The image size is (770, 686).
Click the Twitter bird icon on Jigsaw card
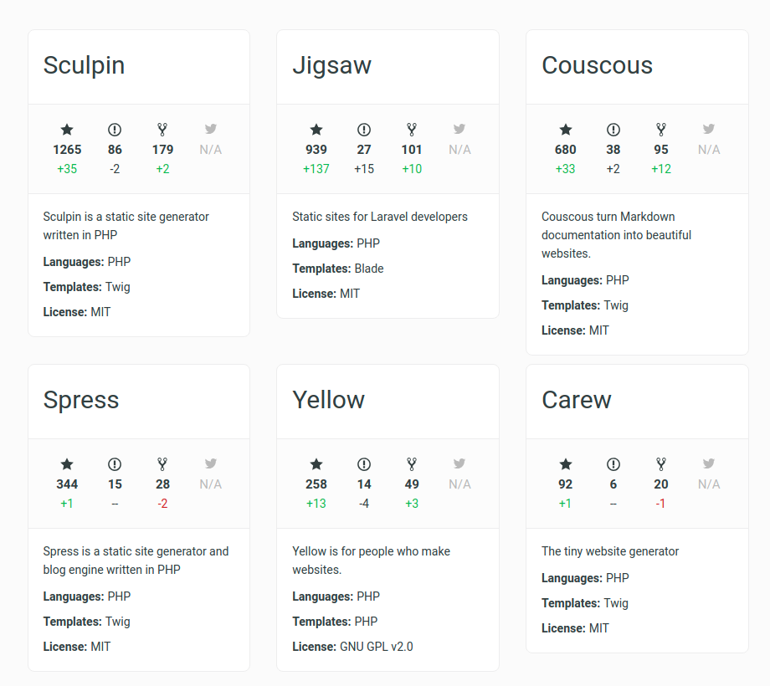click(459, 129)
